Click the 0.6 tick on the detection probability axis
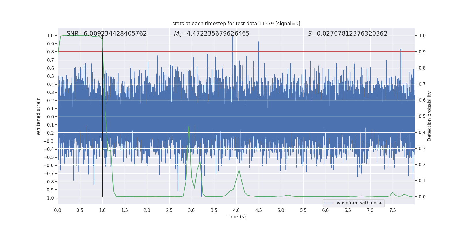 pyautogui.click(x=422, y=100)
